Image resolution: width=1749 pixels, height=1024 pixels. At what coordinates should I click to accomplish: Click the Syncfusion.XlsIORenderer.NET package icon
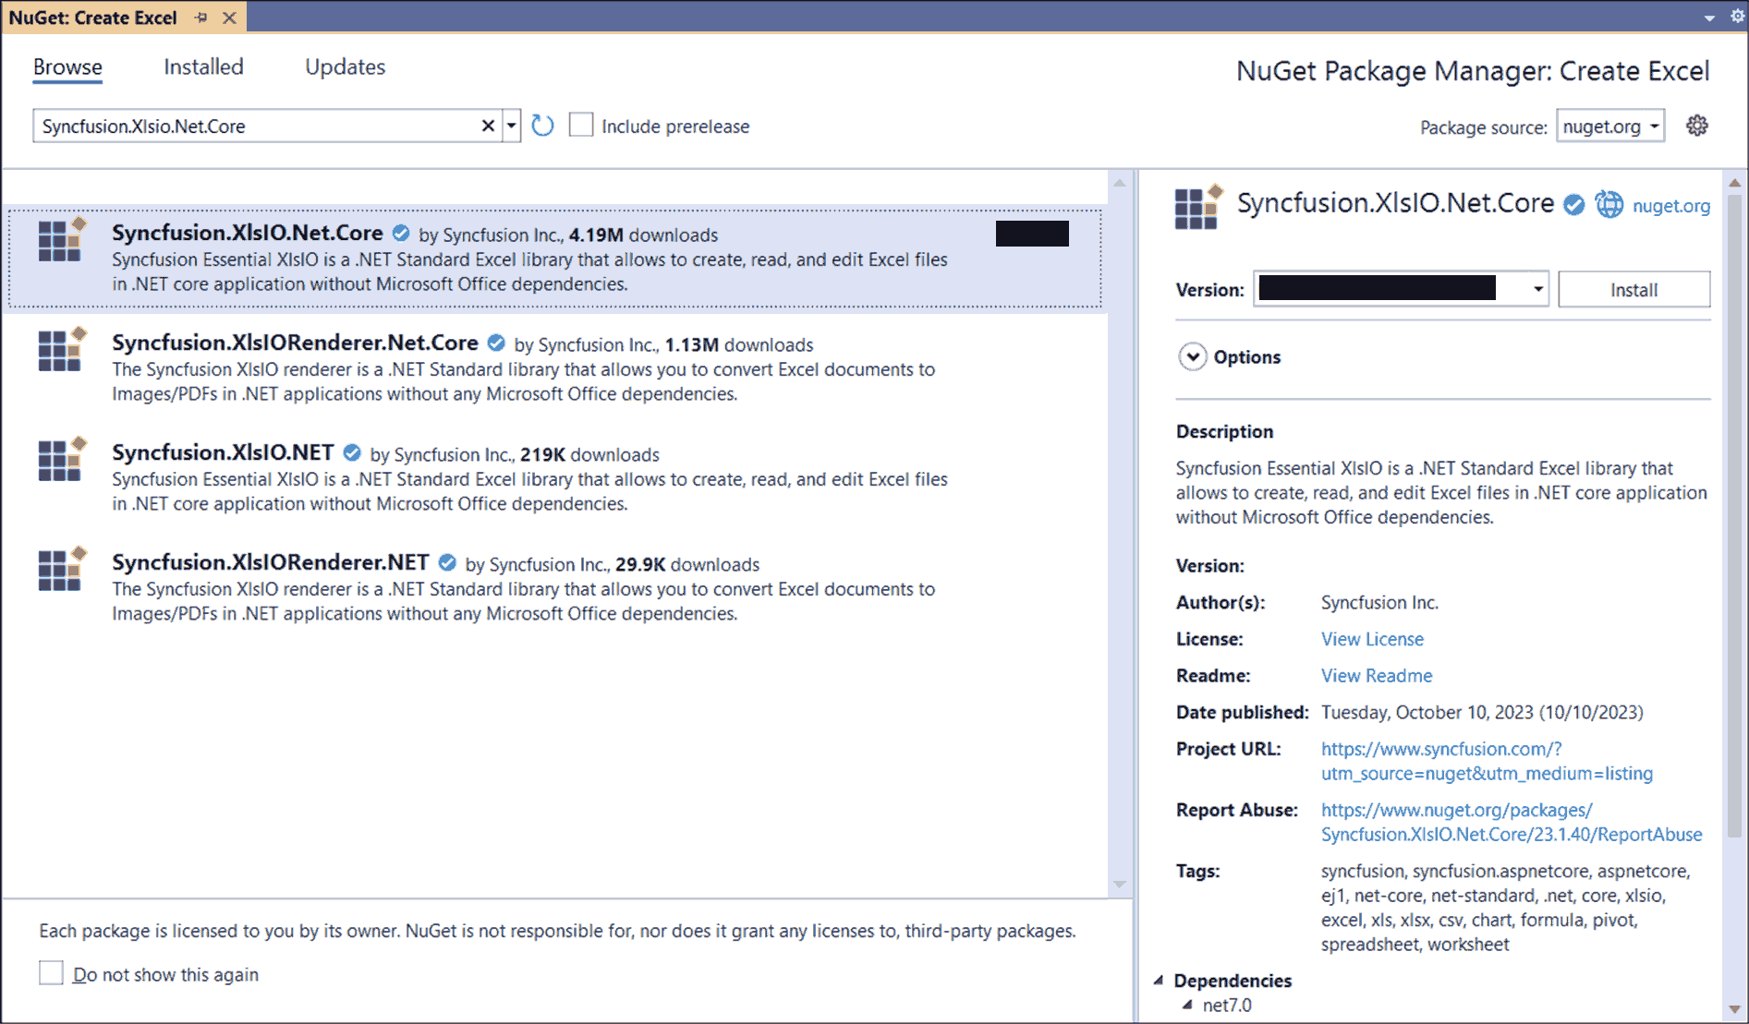pos(61,570)
